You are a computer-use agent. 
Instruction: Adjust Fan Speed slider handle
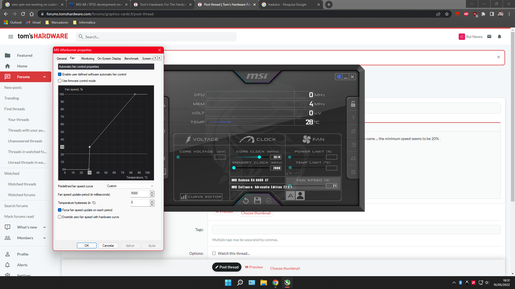pos(290,186)
